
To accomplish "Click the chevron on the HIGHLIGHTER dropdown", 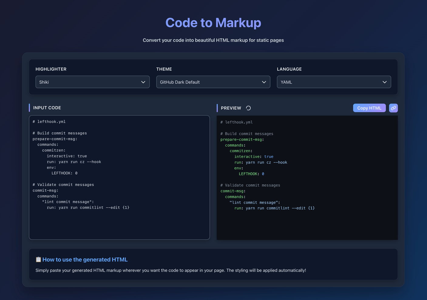I will click(x=143, y=82).
